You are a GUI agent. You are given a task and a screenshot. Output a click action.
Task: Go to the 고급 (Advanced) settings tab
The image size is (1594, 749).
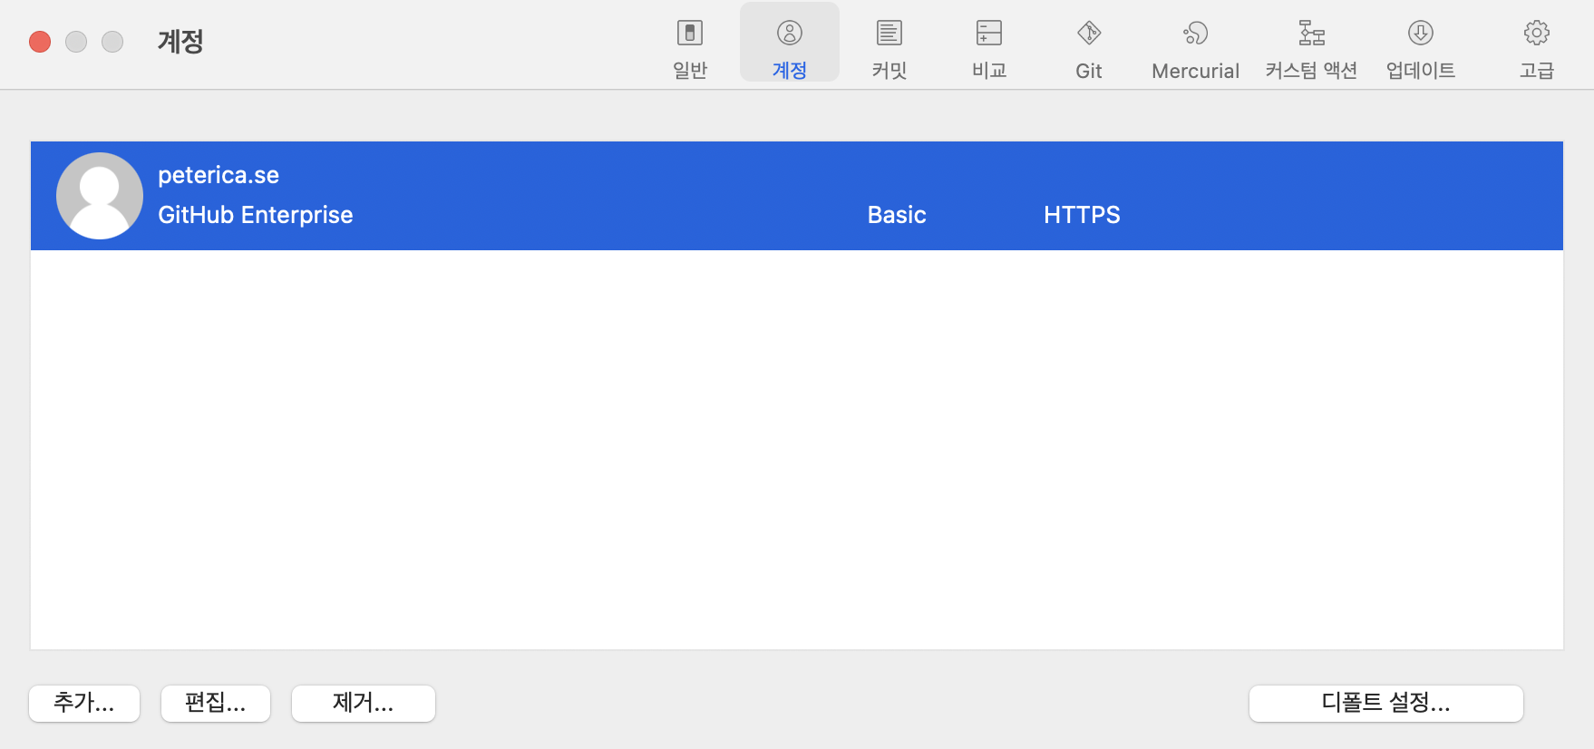click(1537, 49)
